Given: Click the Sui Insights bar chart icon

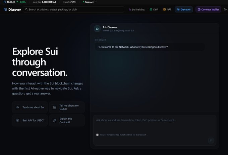Looking at the screenshot, I should point(130,10).
